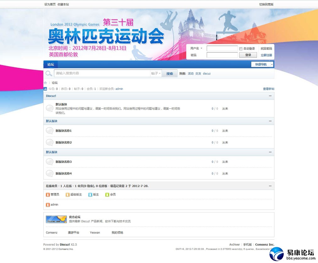
Task: Toggle the 自动登录 checkbox
Action: coord(241,49)
